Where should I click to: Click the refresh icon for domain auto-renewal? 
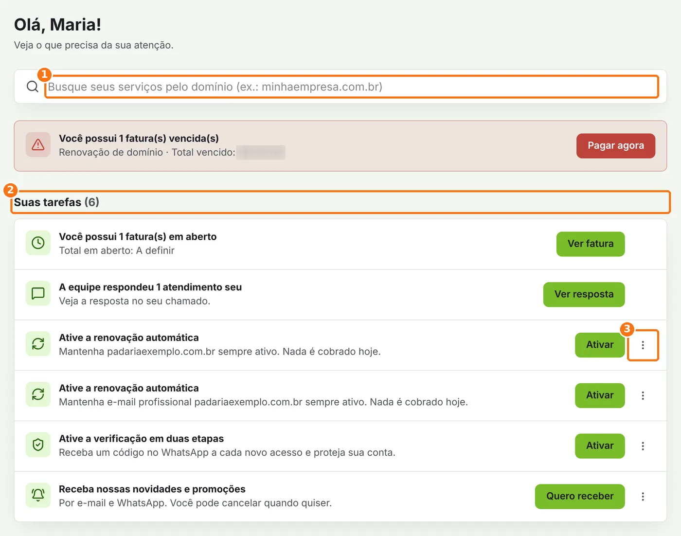[x=38, y=344]
